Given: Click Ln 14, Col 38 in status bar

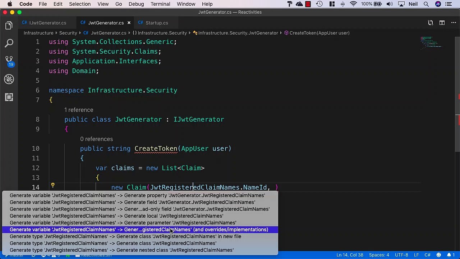Looking at the screenshot, I should [x=350, y=255].
